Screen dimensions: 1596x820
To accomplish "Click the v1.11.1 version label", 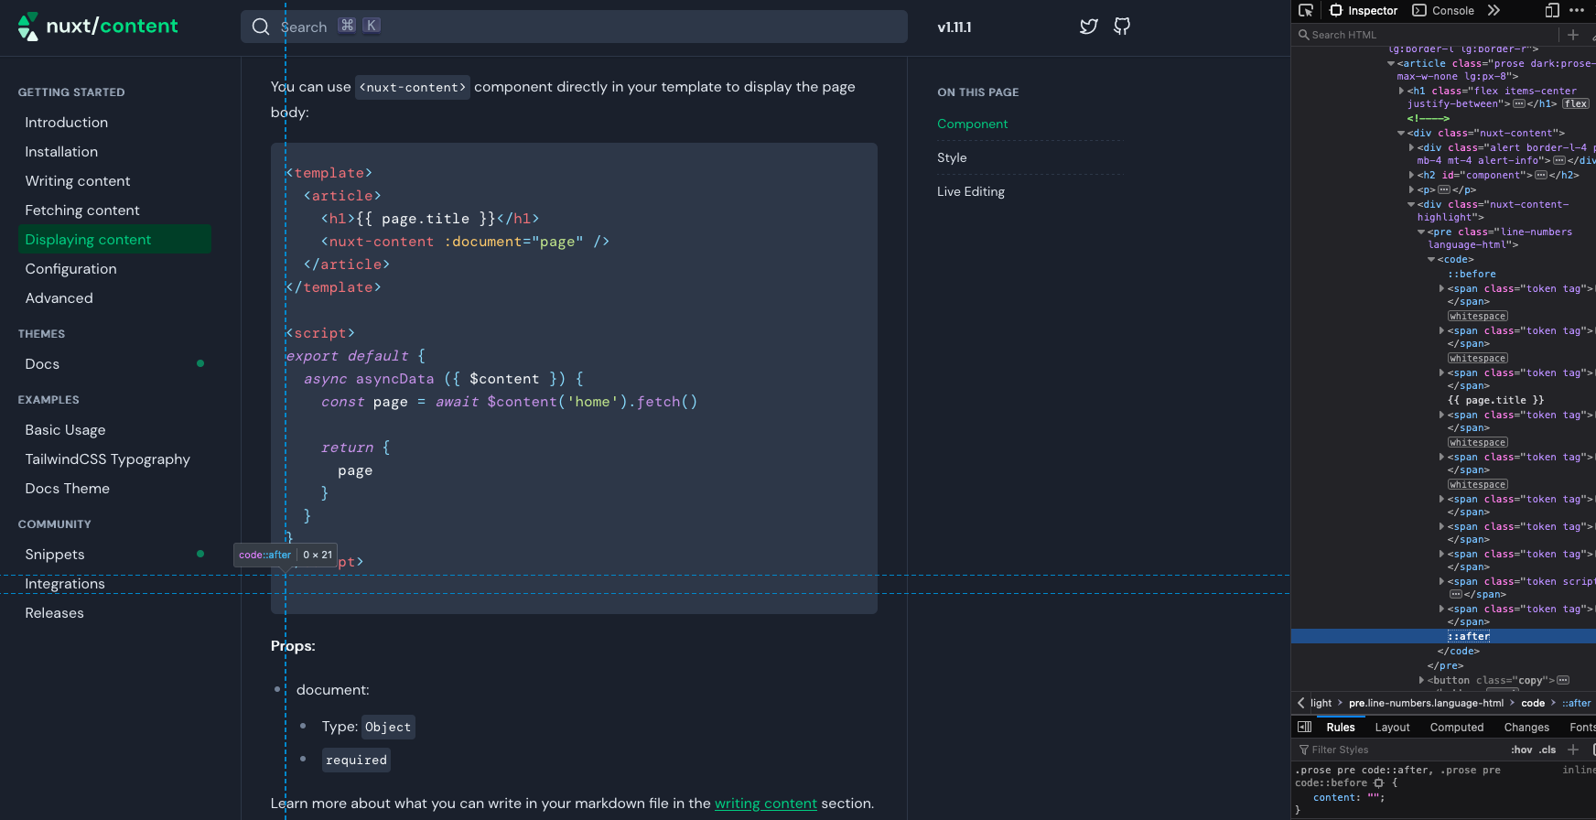I will click(x=954, y=27).
